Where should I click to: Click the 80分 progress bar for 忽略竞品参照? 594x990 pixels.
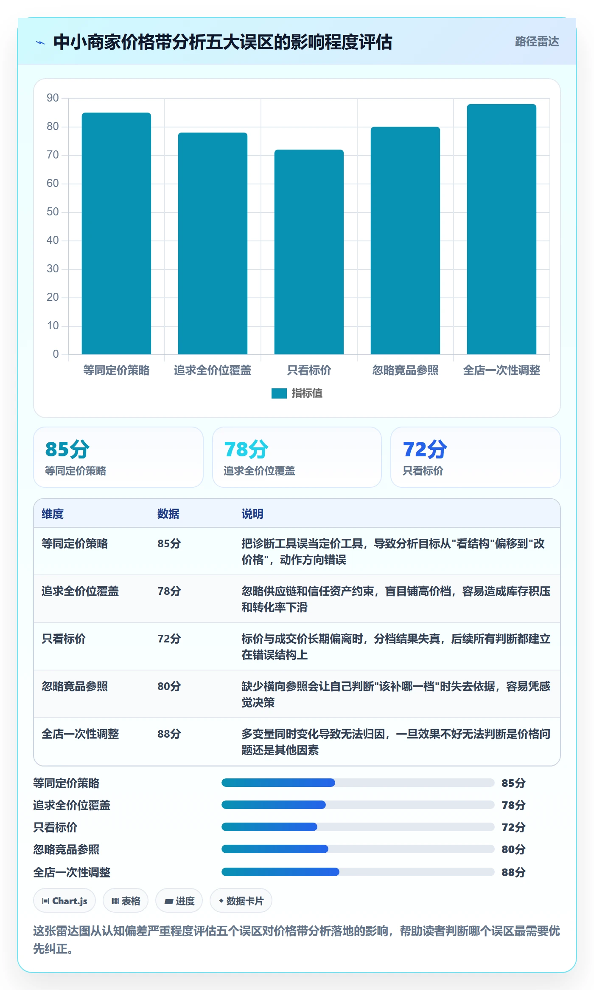pos(358,849)
